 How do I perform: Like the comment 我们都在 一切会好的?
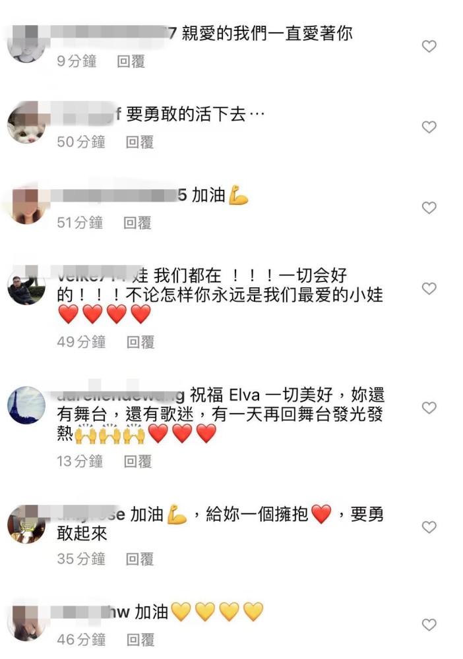(x=429, y=289)
